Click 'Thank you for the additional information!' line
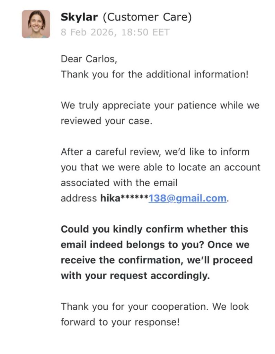The height and width of the screenshot is (354, 275). tap(154, 74)
